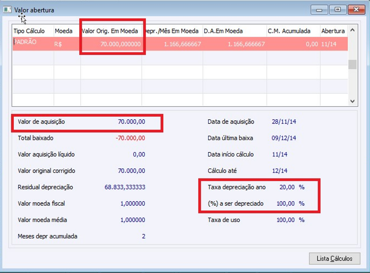370x273 pixels.
Task: Click the Taxa de uso value 100,00
Action: [x=285, y=220]
